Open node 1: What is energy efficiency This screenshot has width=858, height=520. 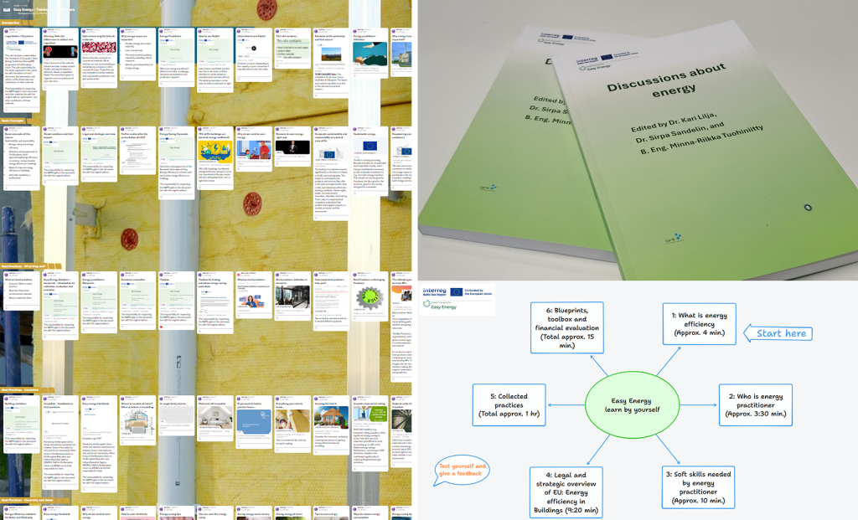pos(700,324)
